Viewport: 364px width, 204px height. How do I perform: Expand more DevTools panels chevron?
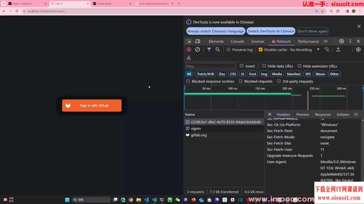[x=326, y=41]
